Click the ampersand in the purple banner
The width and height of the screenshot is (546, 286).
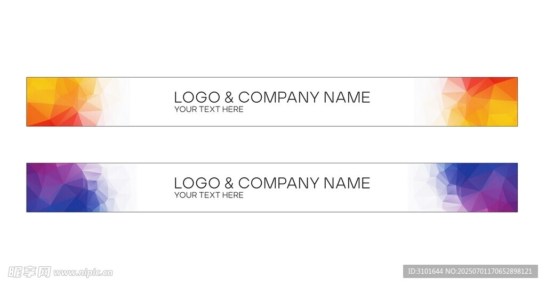pos(229,183)
